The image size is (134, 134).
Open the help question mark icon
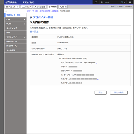(x=96, y=2)
